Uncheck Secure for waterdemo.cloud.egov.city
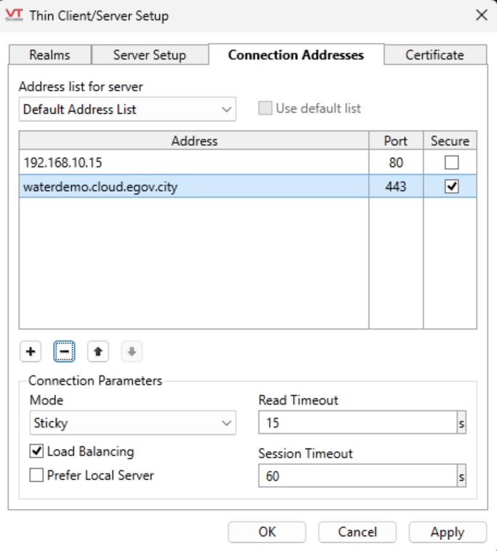Image resolution: width=497 pixels, height=551 pixels. [x=450, y=187]
